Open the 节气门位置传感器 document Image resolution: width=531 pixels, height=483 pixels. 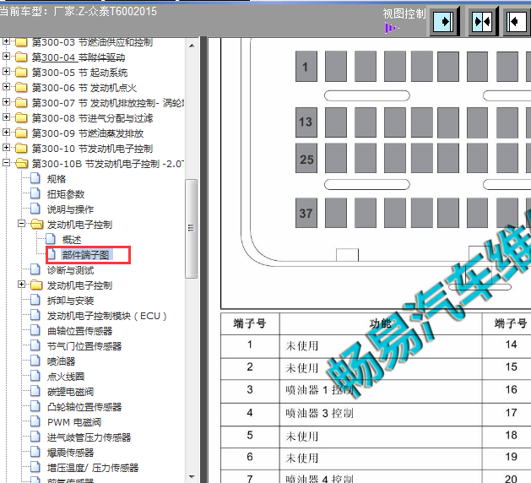(84, 346)
